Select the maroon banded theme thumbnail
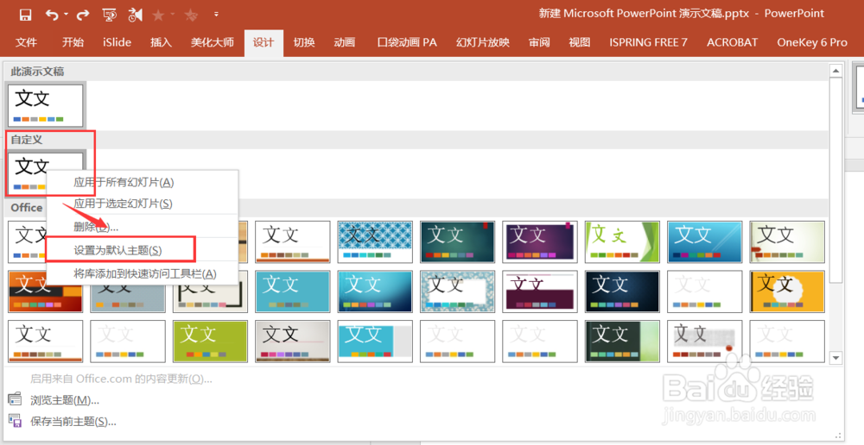Image resolution: width=864 pixels, height=445 pixels. click(540, 291)
